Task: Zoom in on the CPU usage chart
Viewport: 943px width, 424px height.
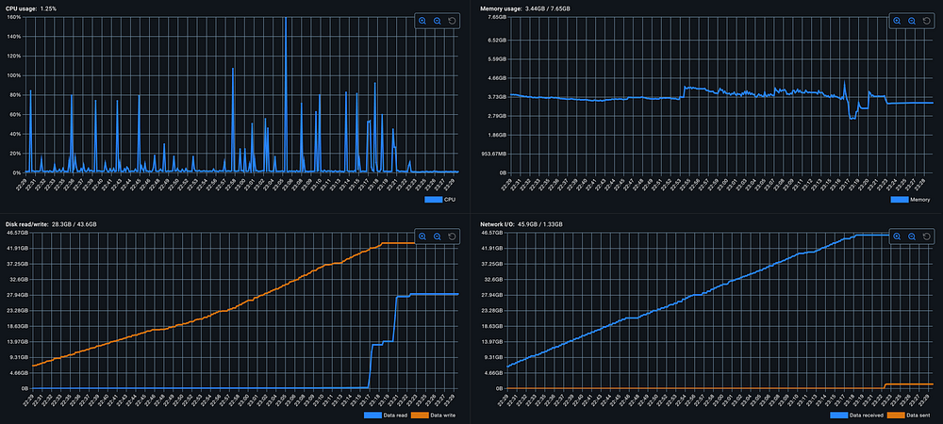Action: (422, 21)
